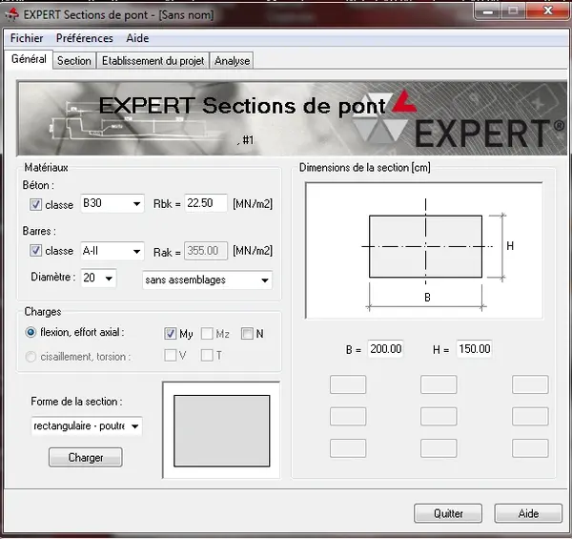This screenshot has width=572, height=539.
Task: Expand the A-II bar class dropdown
Action: tap(112, 251)
